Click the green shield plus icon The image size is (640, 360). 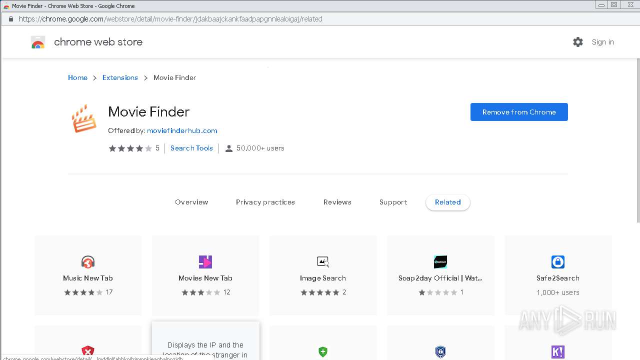tap(323, 351)
